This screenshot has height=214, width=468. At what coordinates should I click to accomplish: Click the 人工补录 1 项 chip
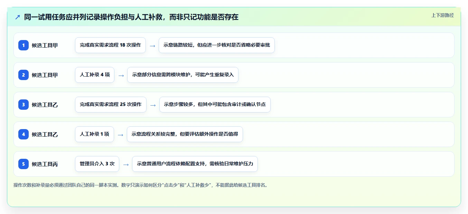pos(94,134)
